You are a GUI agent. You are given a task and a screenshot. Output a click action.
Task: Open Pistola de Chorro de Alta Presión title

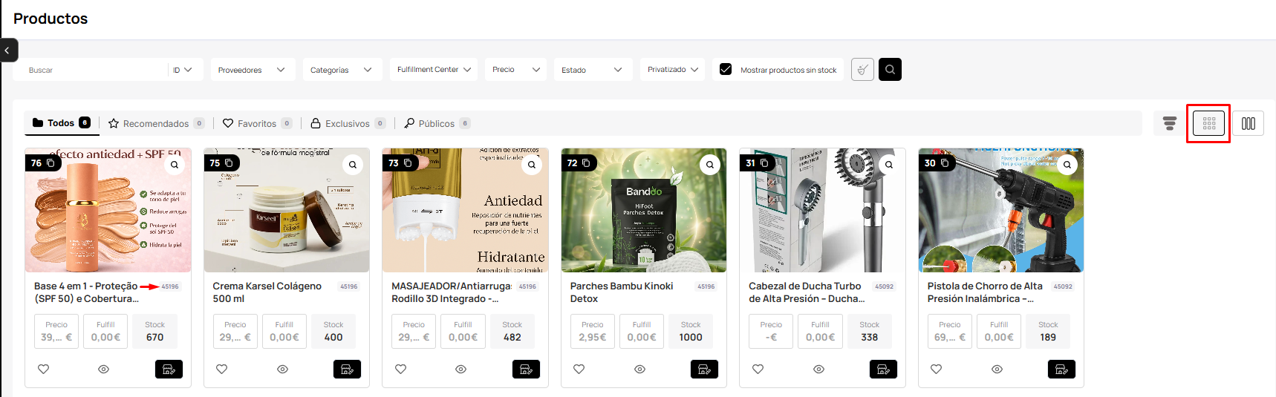[x=985, y=292]
